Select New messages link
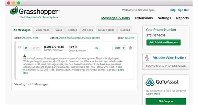Image resolution: width=198 pixels, height=105 pixels. pyautogui.click(x=29, y=38)
